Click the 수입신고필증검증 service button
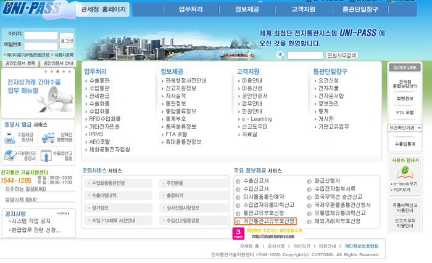The width and height of the screenshot is (432, 263). click(193, 221)
